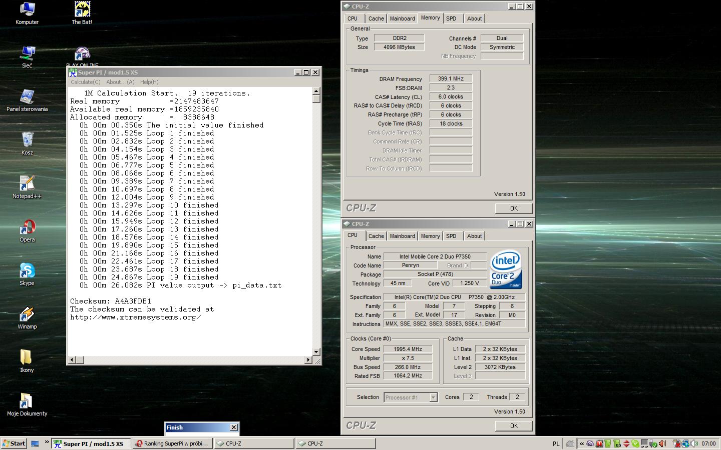The height and width of the screenshot is (450, 721).
Task: Open the Opera browser shortcut
Action: click(x=27, y=227)
